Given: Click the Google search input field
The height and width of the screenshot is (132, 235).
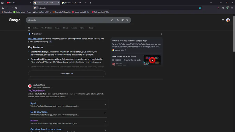Looking at the screenshot, I should pos(69,20).
